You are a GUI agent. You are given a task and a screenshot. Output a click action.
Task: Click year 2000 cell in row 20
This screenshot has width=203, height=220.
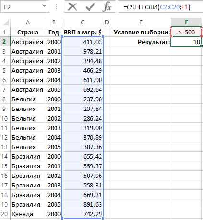[54, 214]
